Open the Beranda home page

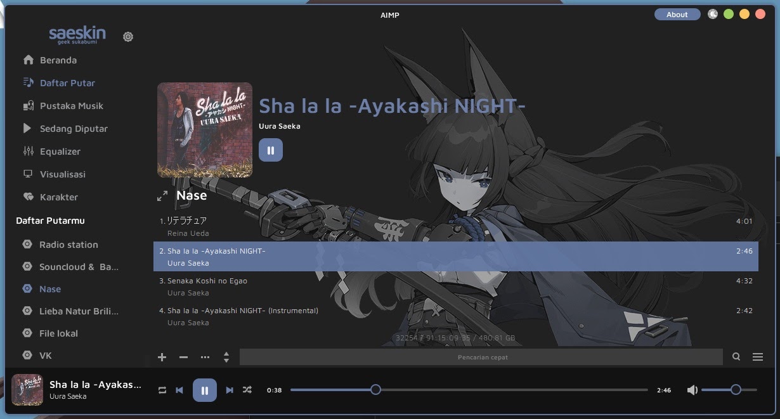click(49, 60)
